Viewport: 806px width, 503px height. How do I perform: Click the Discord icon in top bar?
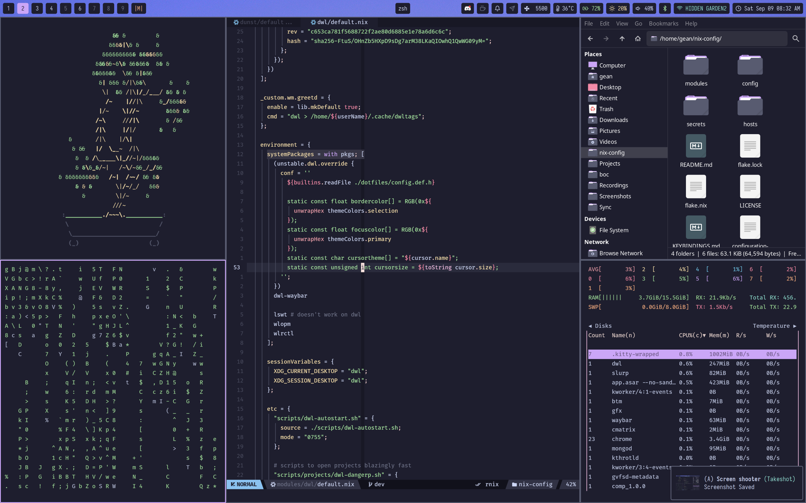coord(468,8)
